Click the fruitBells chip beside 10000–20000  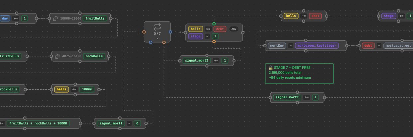pos(95,19)
